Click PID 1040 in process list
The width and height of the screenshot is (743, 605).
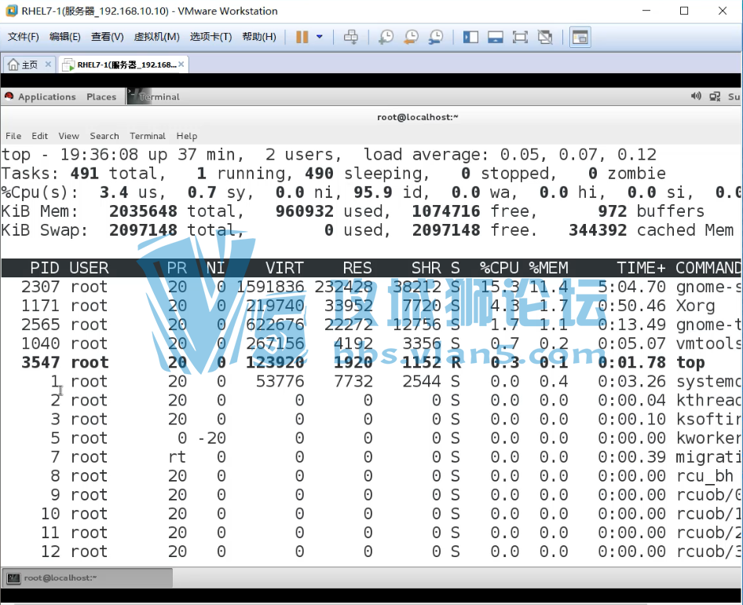40,344
